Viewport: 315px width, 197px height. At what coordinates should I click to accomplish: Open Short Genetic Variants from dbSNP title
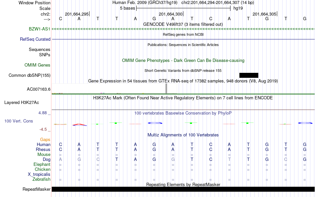click(x=183, y=71)
